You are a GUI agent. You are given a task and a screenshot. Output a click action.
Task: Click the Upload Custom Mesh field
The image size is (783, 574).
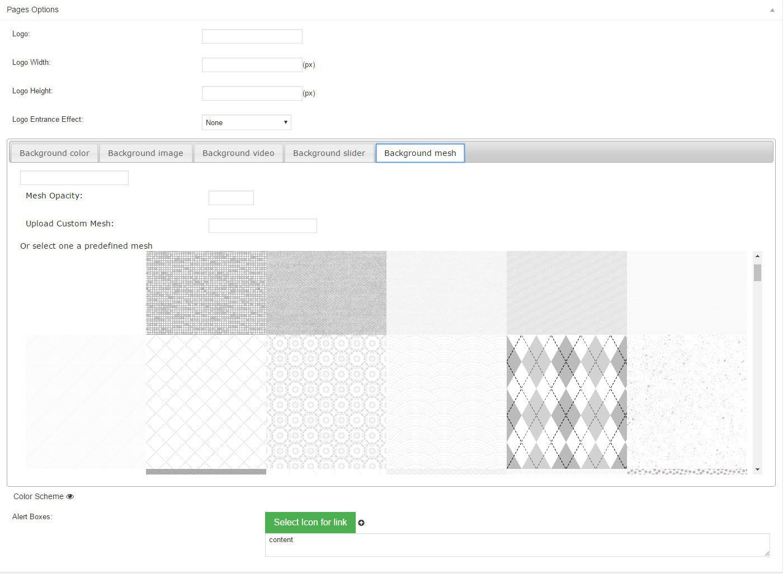coord(263,226)
